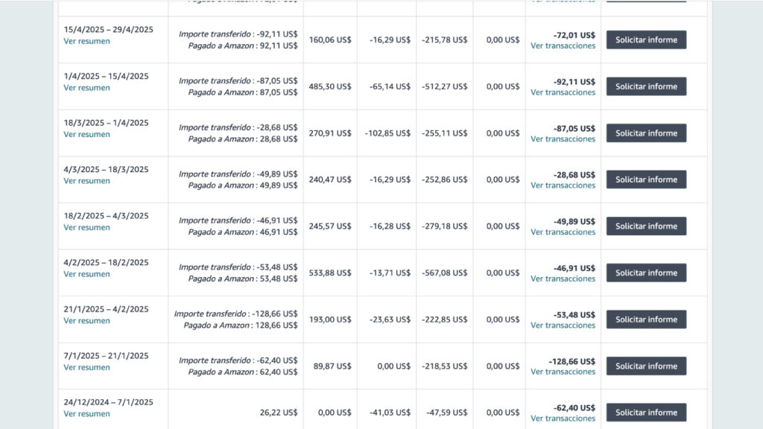Click Solicitar informe for 4/2/2025 – 18/2/2025
This screenshot has width=763, height=429.
pos(646,273)
